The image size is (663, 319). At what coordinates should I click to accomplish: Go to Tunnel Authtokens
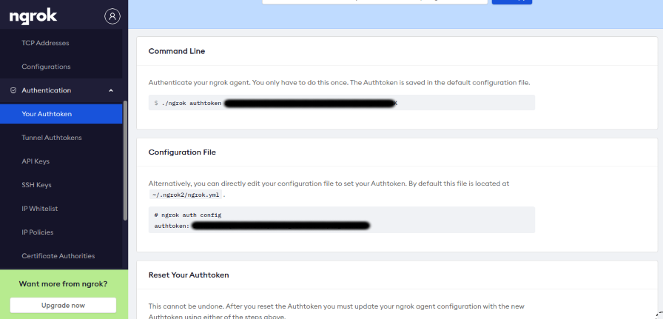(x=52, y=138)
